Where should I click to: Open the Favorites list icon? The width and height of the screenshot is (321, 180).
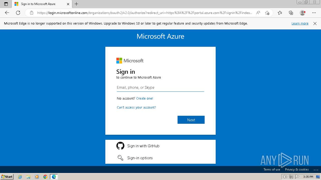[x=280, y=13]
